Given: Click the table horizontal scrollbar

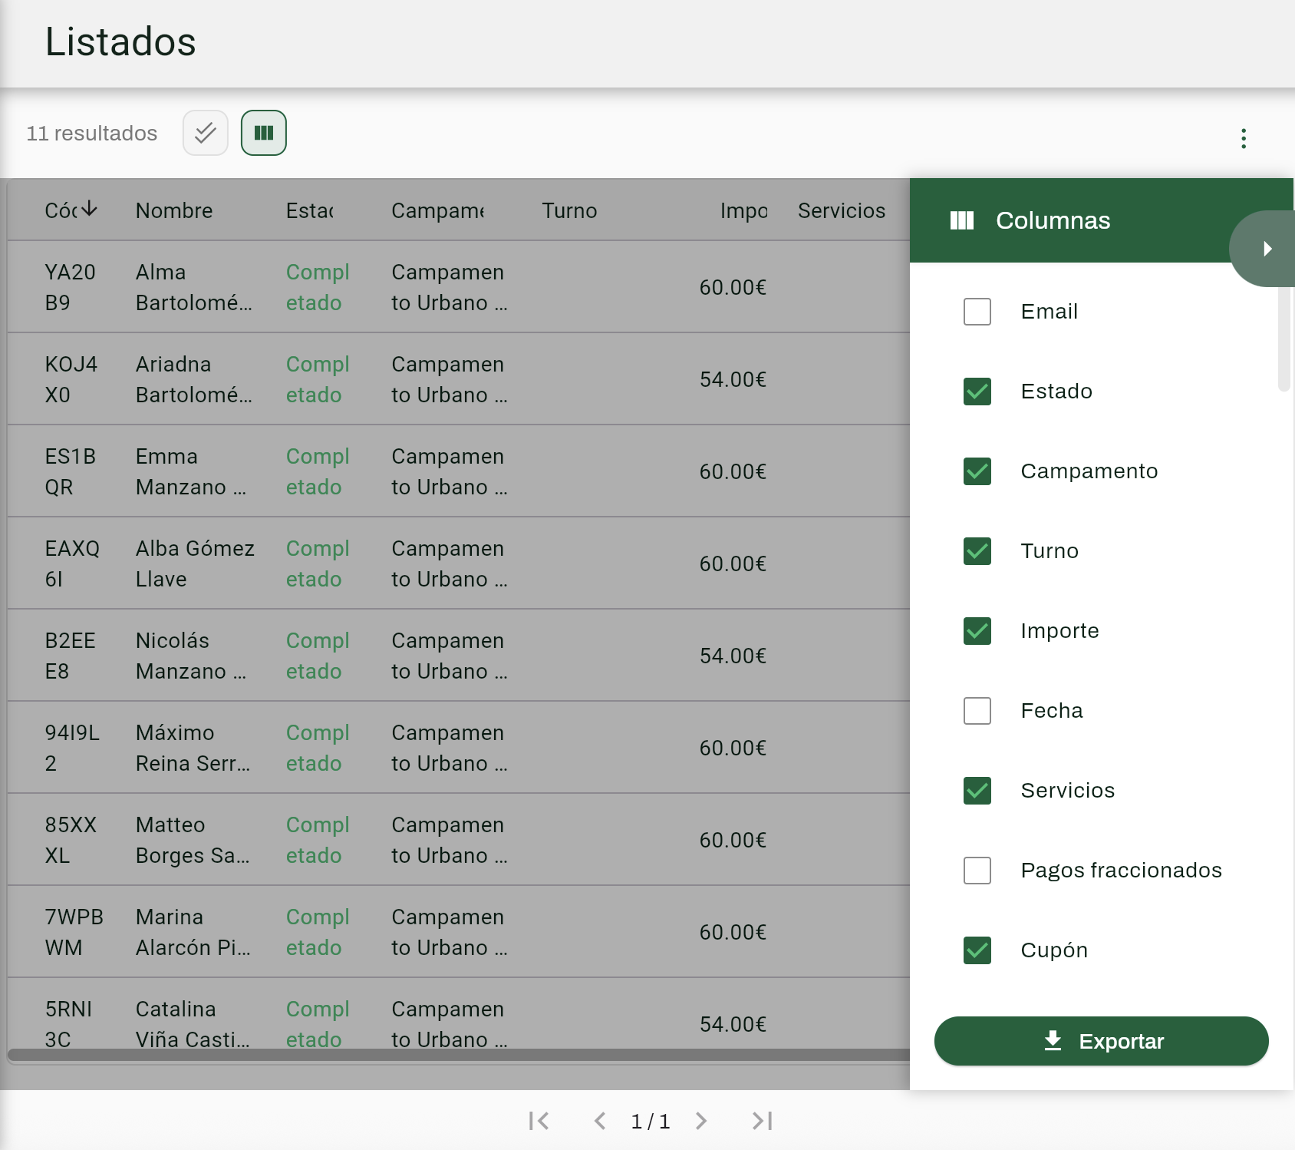Looking at the screenshot, I should (459, 1055).
